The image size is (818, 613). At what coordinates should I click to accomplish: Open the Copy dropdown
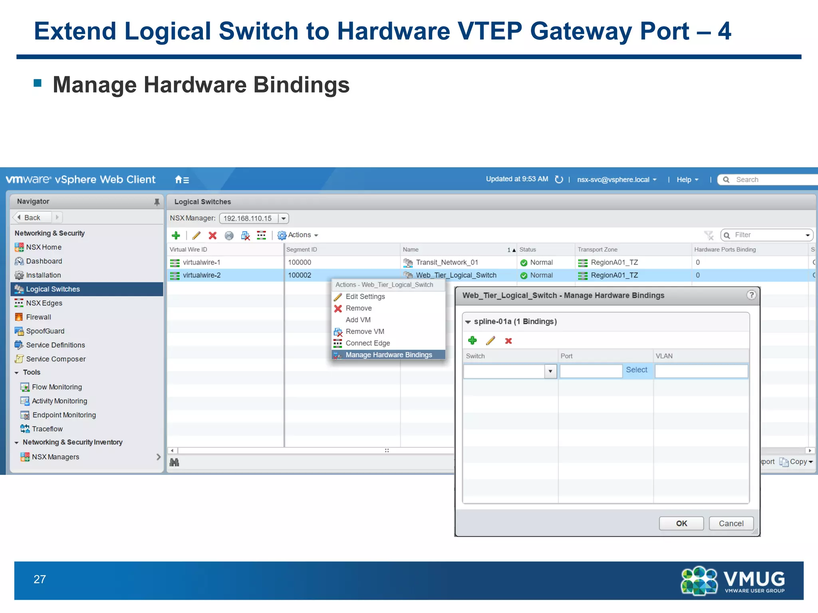796,462
